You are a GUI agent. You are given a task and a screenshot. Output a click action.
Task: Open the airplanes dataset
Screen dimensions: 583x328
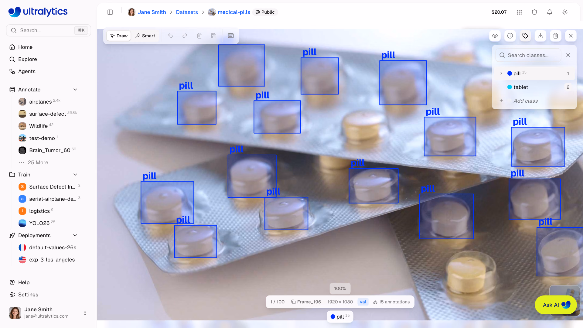pos(40,102)
